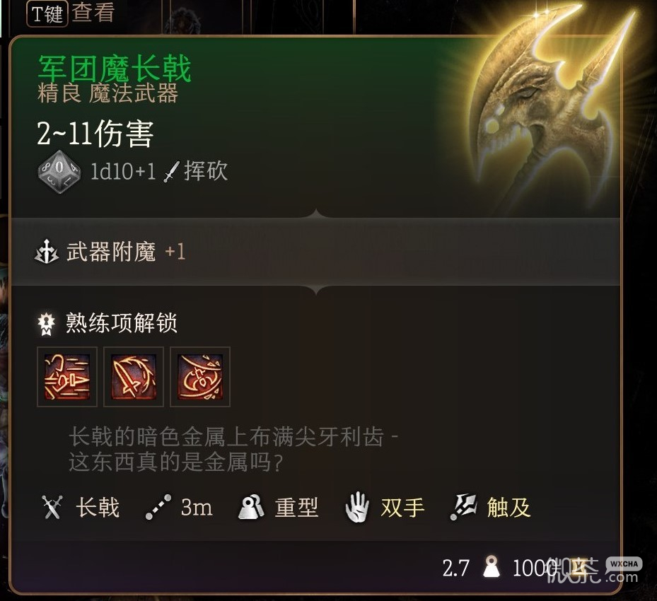657x601 pixels.
Task: Click the 双手 property label
Action: coord(402,507)
